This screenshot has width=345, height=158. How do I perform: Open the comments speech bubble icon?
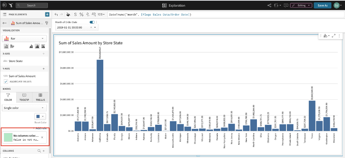click(x=286, y=6)
